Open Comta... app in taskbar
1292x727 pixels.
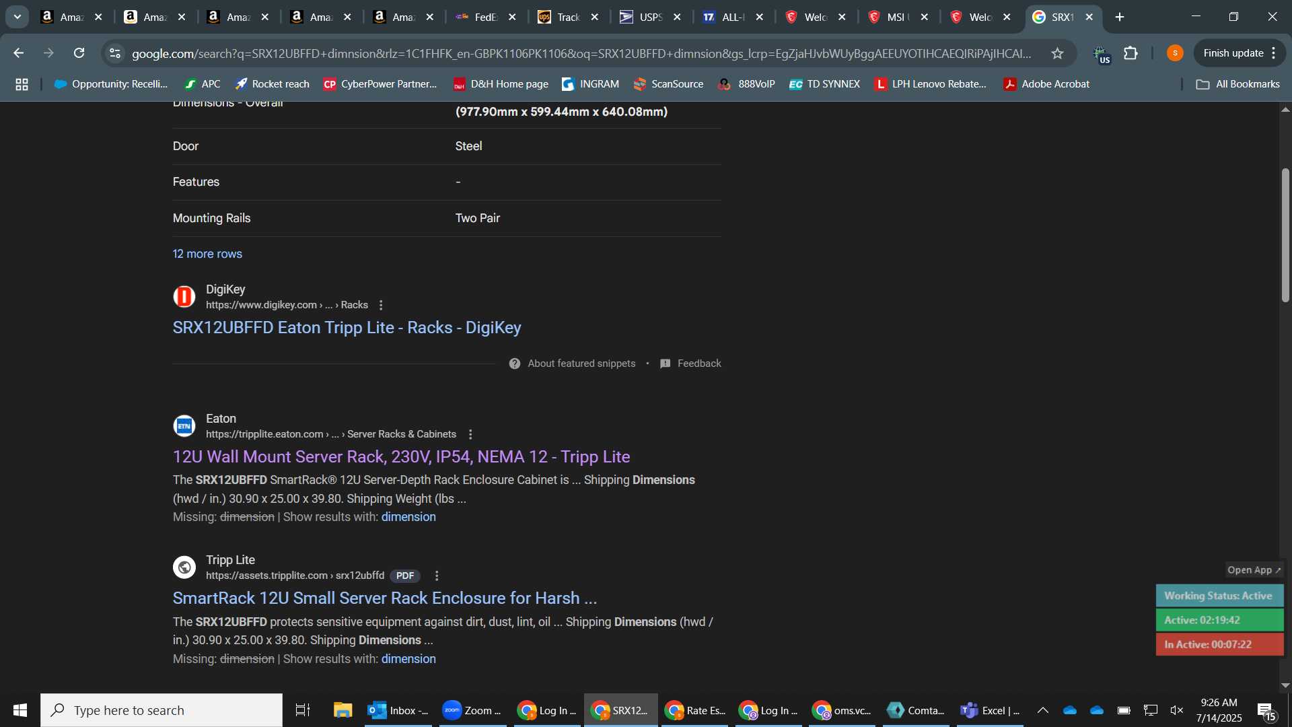click(917, 710)
